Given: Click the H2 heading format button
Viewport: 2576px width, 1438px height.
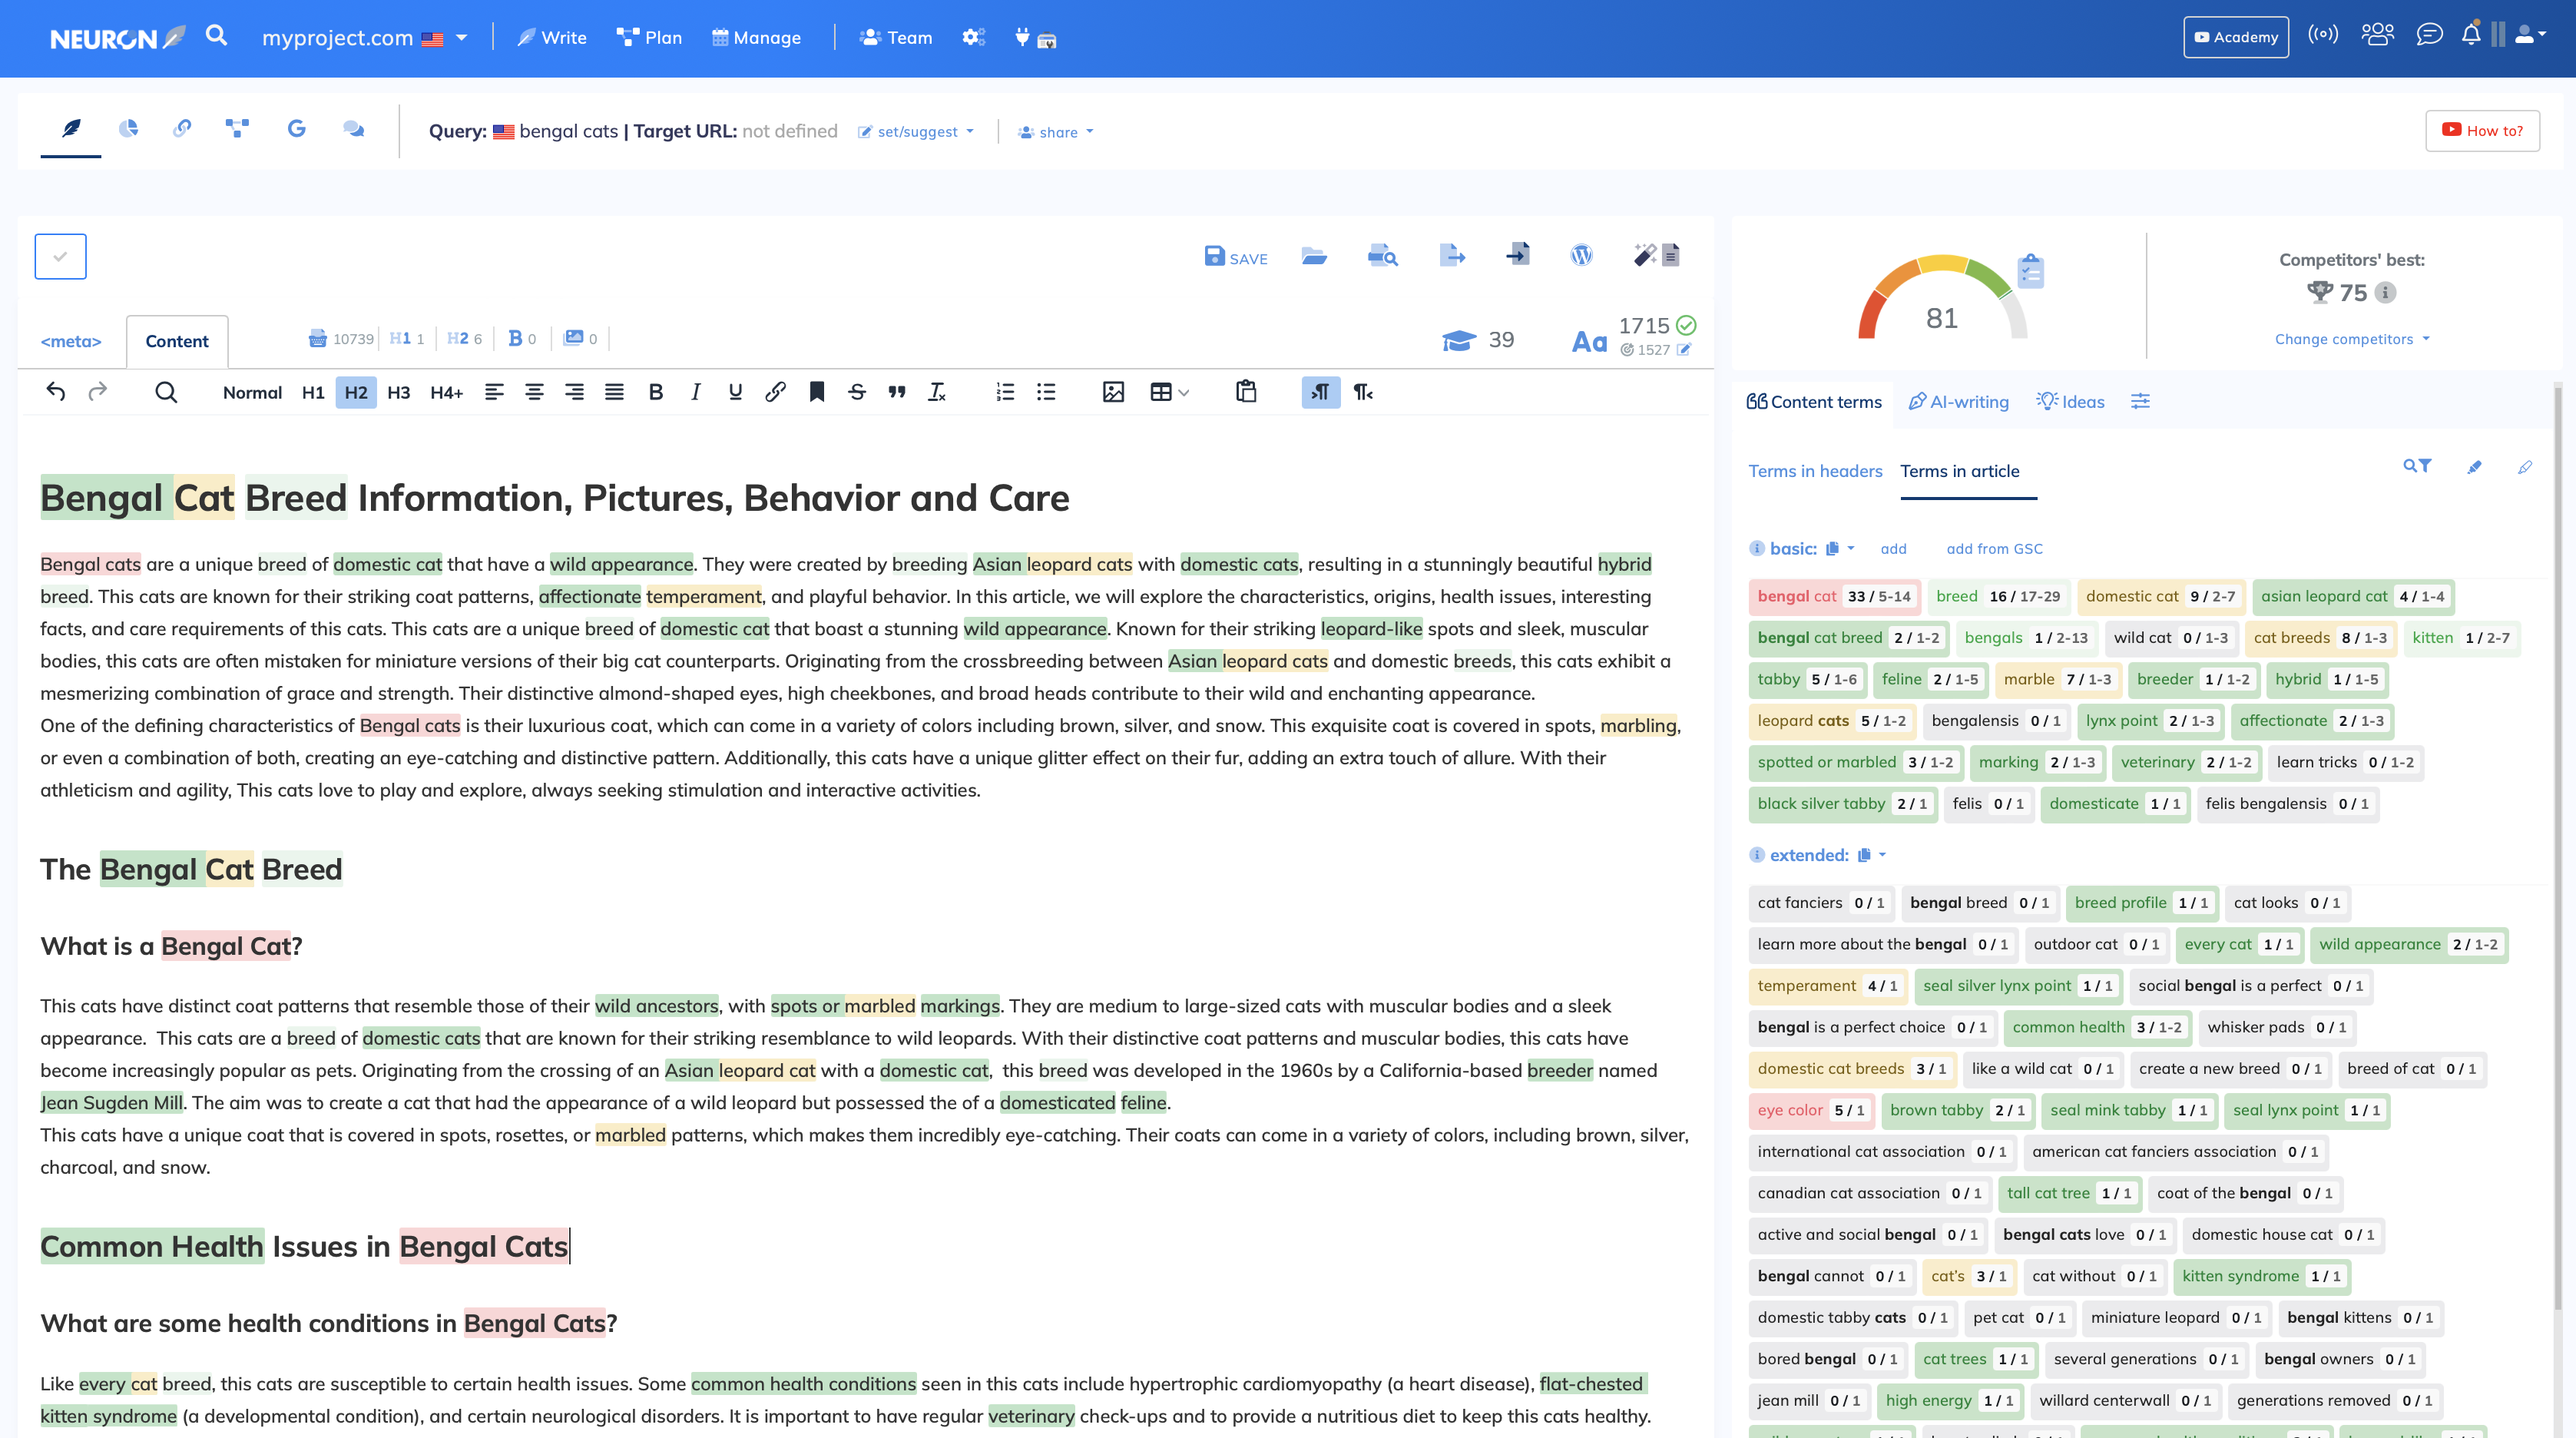Looking at the screenshot, I should coord(356,393).
